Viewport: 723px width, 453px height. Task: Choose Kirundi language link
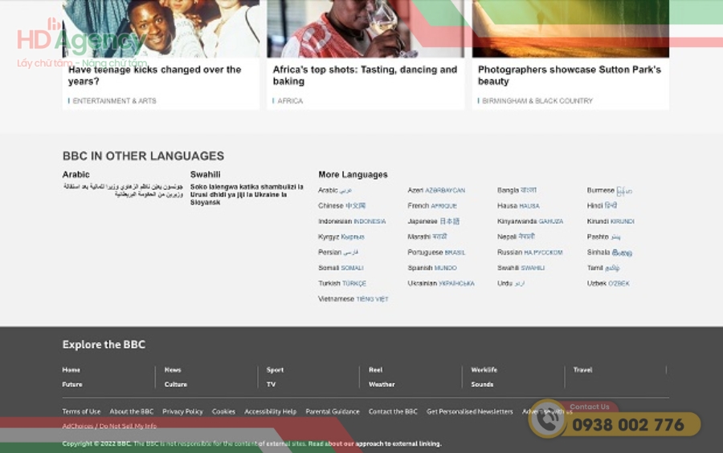tap(611, 221)
